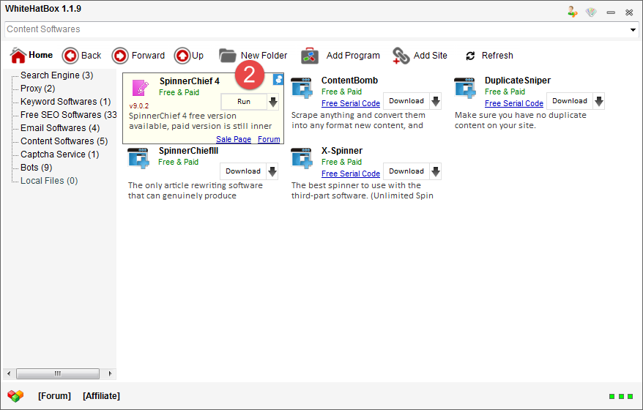Viewport: 643px width, 410px height.
Task: Click the Up red arrow icon
Action: point(182,56)
